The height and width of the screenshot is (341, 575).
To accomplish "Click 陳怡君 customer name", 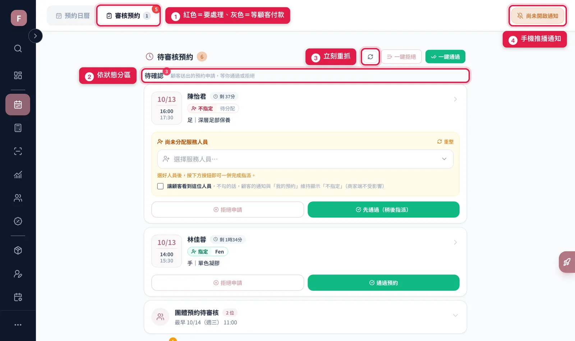I will 197,97.
